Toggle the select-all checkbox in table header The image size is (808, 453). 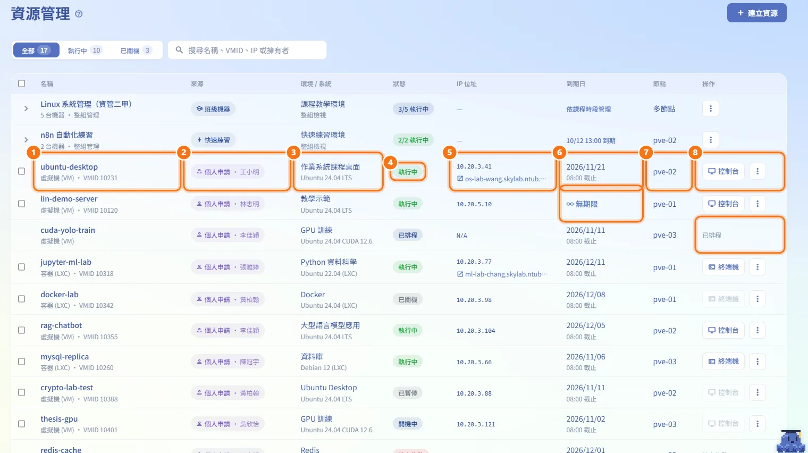pos(22,83)
